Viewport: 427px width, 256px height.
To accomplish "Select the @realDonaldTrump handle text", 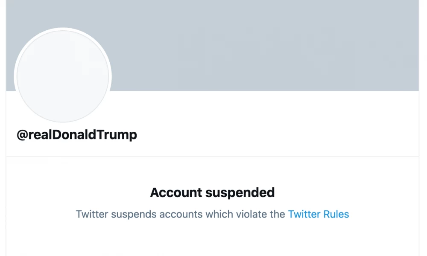I will point(77,135).
